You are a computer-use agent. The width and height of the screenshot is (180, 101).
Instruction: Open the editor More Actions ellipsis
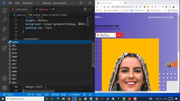[90, 9]
